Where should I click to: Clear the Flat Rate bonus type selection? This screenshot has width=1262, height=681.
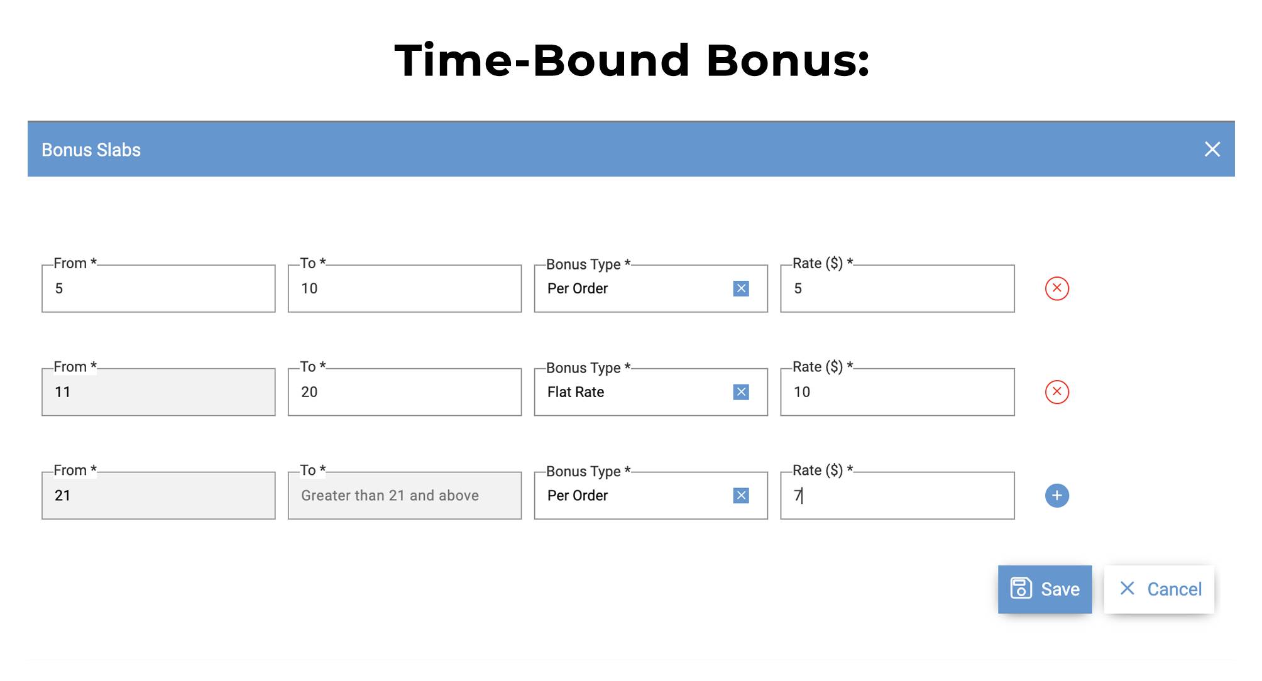click(741, 392)
